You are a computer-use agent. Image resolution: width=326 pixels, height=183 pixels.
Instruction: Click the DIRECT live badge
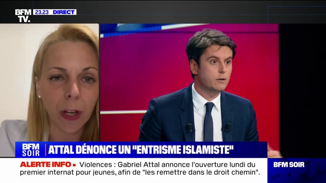tap(64, 12)
